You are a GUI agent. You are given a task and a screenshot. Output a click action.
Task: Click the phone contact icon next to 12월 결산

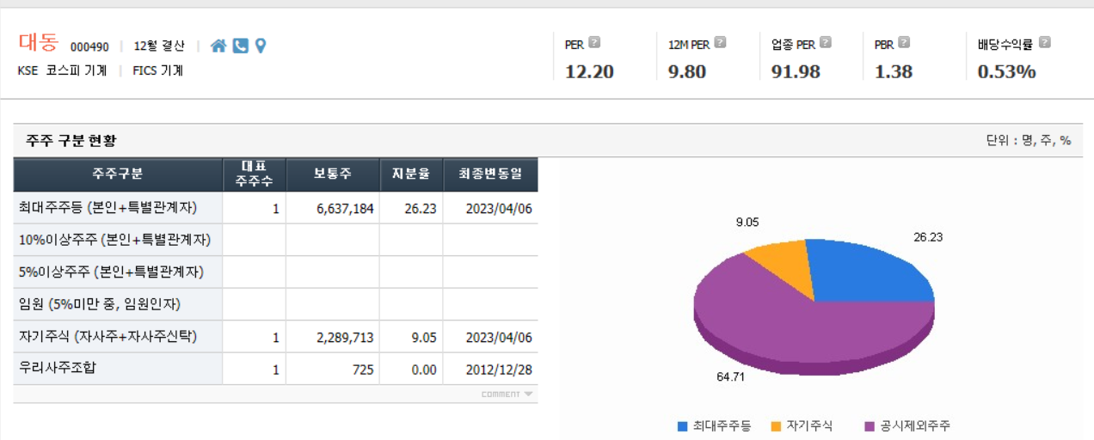pyautogui.click(x=241, y=46)
